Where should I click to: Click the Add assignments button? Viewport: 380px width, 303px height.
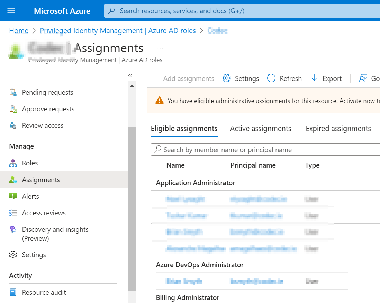(182, 78)
